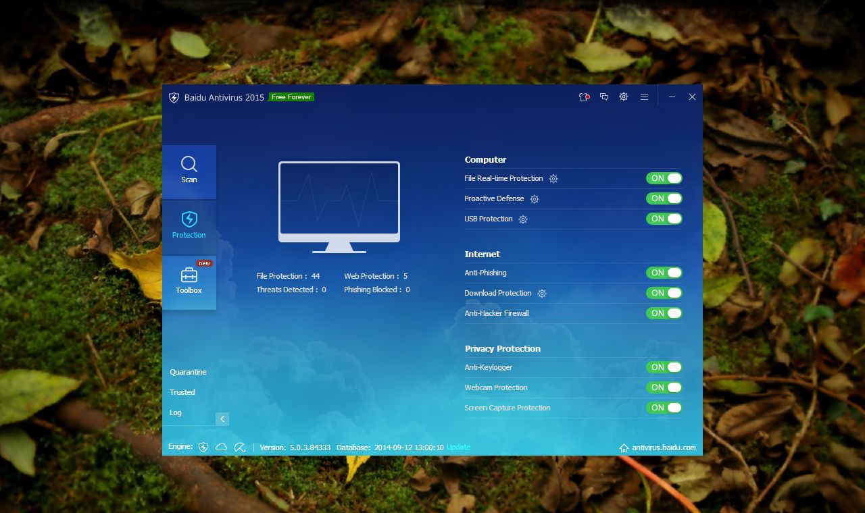Open Download Protection gear settings
Screen dimensions: 865x513
pyautogui.click(x=542, y=294)
